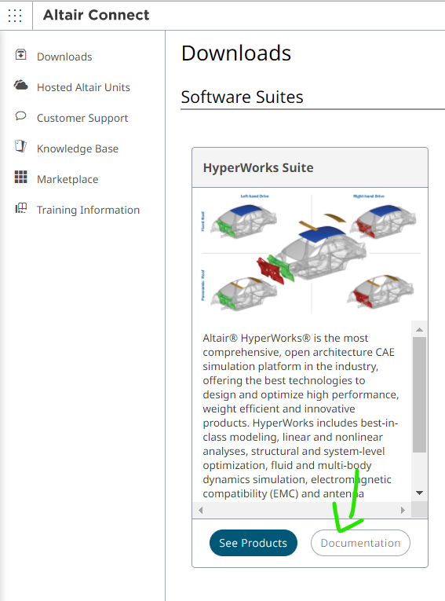This screenshot has width=445, height=601.
Task: Open the Marketplace section
Action: tap(67, 179)
